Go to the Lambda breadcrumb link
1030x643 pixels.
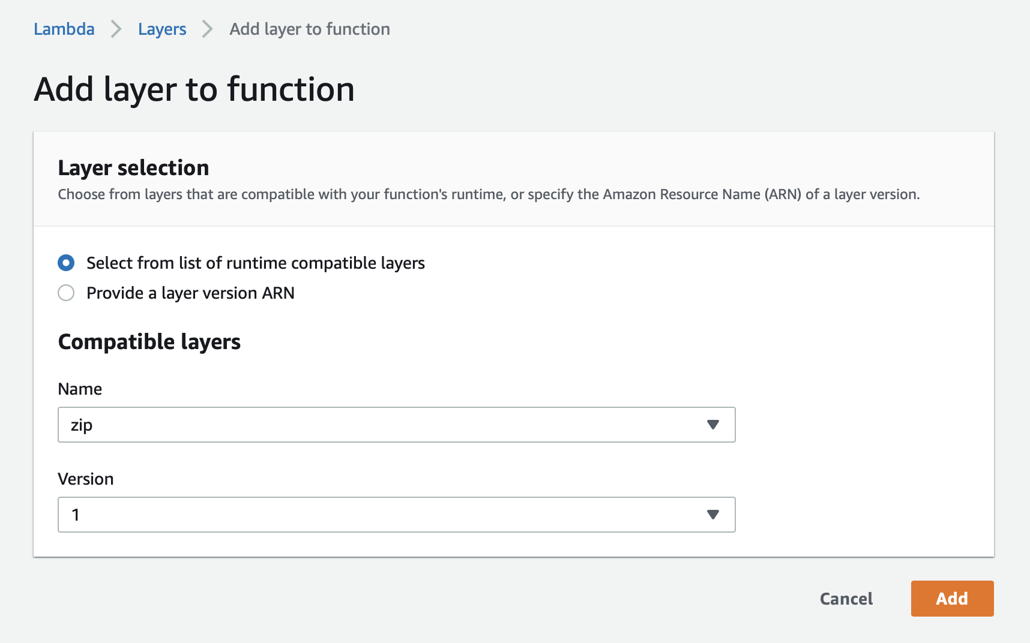64,29
